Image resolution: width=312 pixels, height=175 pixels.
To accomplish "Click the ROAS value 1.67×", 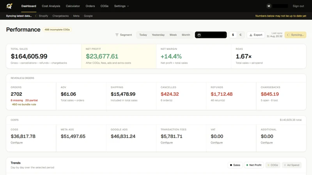I will click(x=243, y=56).
